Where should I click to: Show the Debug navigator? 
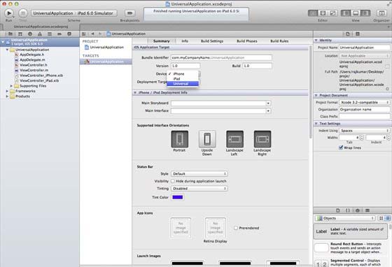(x=50, y=34)
